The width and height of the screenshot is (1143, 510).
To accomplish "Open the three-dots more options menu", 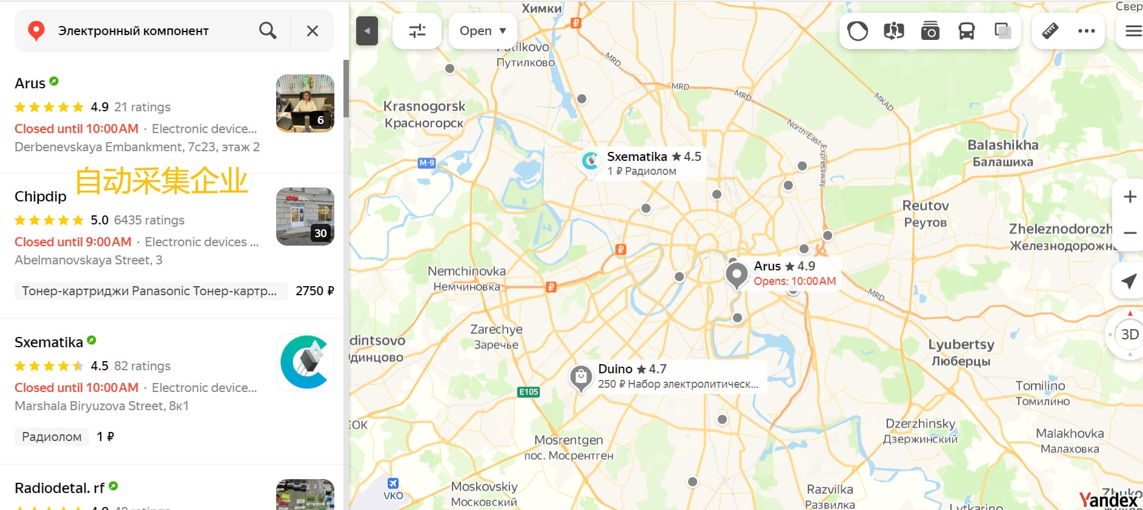I will coord(1087,31).
